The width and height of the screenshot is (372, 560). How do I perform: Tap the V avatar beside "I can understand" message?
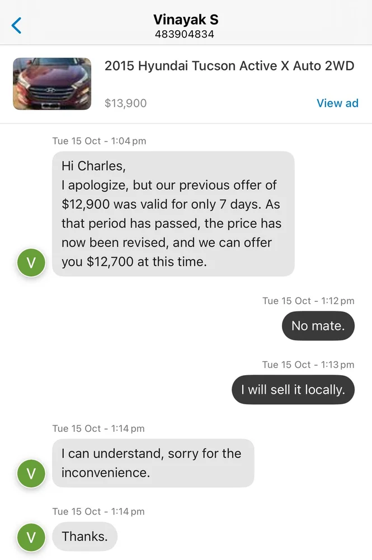click(x=31, y=473)
